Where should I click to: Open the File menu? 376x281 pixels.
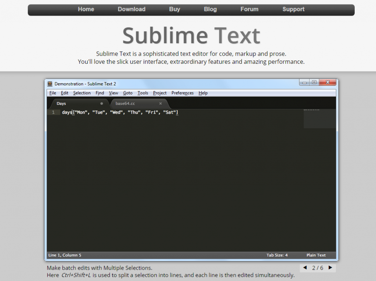(53, 93)
